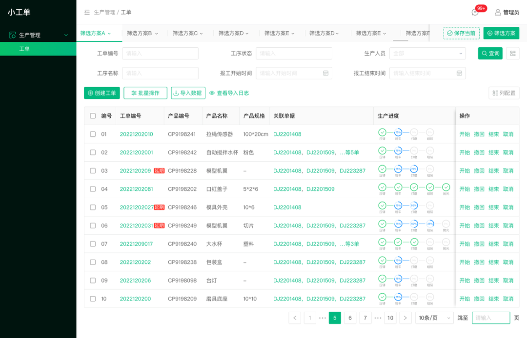Screen dimensions: 527x338
Task: Click 撤回 in row 05
Action: (479, 207)
